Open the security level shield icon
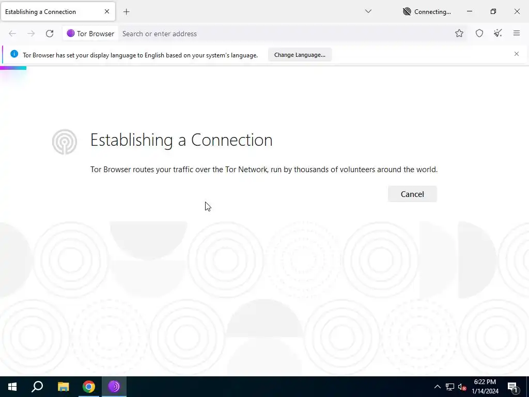529x397 pixels. 479,33
